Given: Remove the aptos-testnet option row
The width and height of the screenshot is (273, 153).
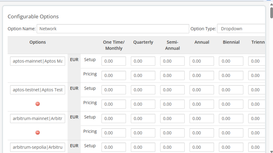Looking at the screenshot, I should point(38,104).
